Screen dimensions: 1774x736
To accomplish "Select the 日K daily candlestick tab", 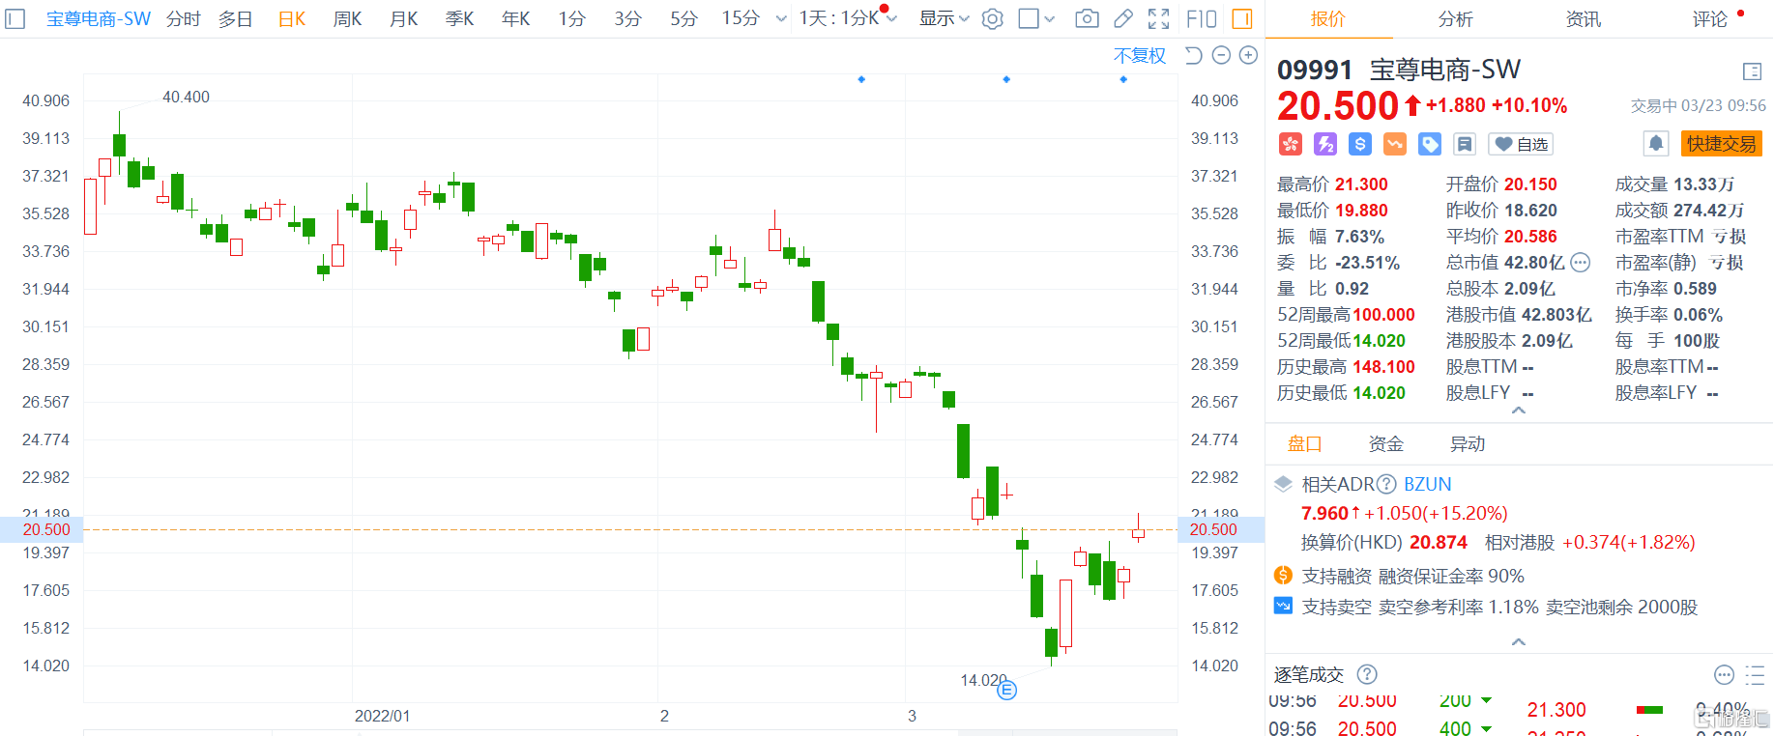I will coord(292,18).
